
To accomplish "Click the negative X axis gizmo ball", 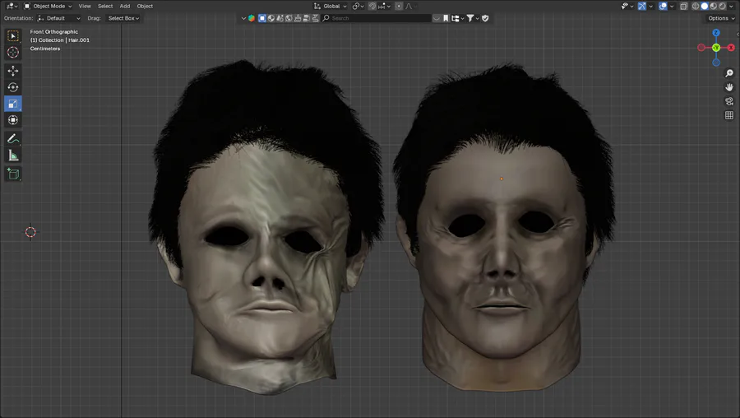I will (x=701, y=48).
